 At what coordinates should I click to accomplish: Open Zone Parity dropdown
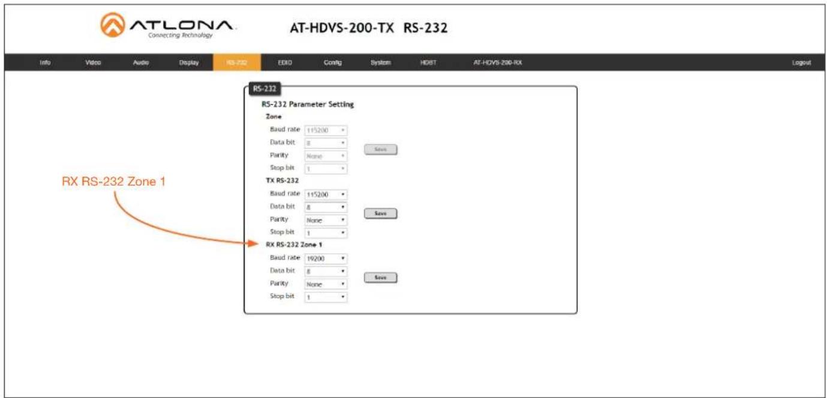326,156
